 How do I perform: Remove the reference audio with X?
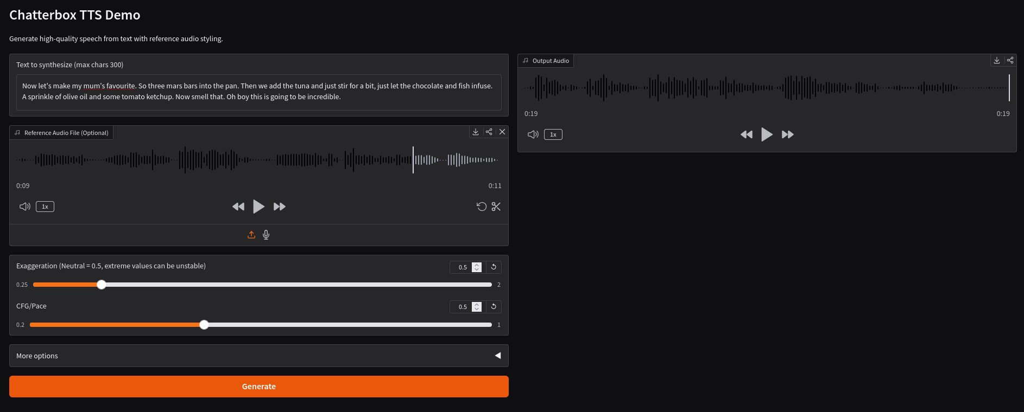[x=502, y=132]
